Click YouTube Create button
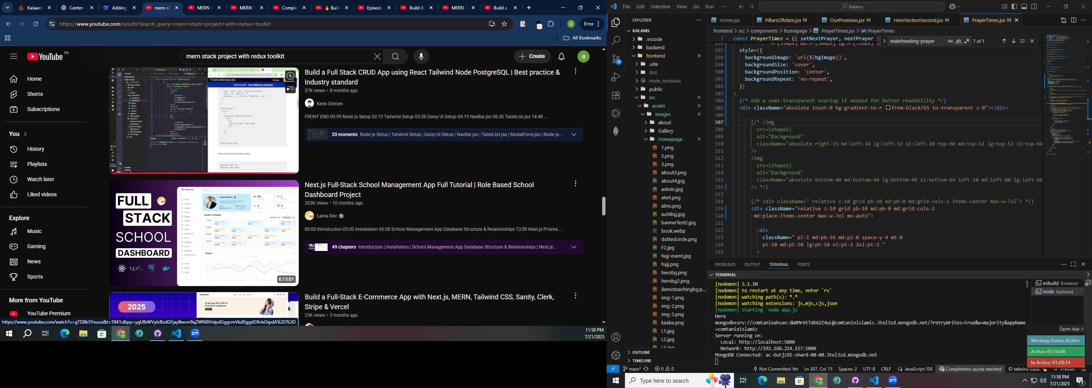The image size is (1092, 388). [x=532, y=57]
